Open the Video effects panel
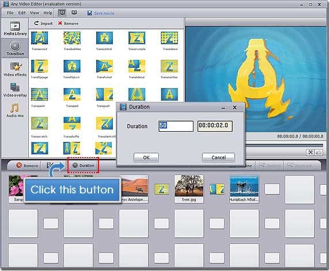The image size is (330, 271). point(15,69)
